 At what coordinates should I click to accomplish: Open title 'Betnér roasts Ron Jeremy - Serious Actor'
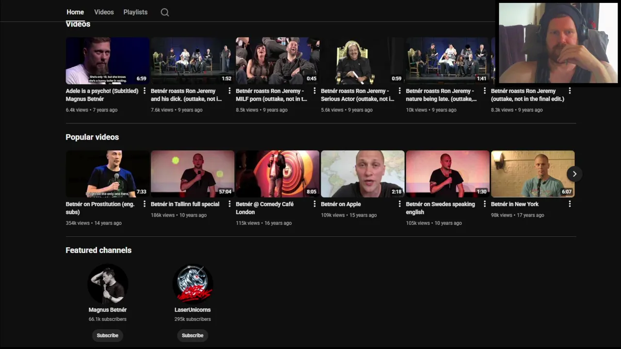tap(358, 95)
